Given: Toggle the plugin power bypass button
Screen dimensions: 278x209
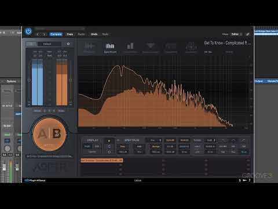Looking at the screenshot, I should point(28,31).
